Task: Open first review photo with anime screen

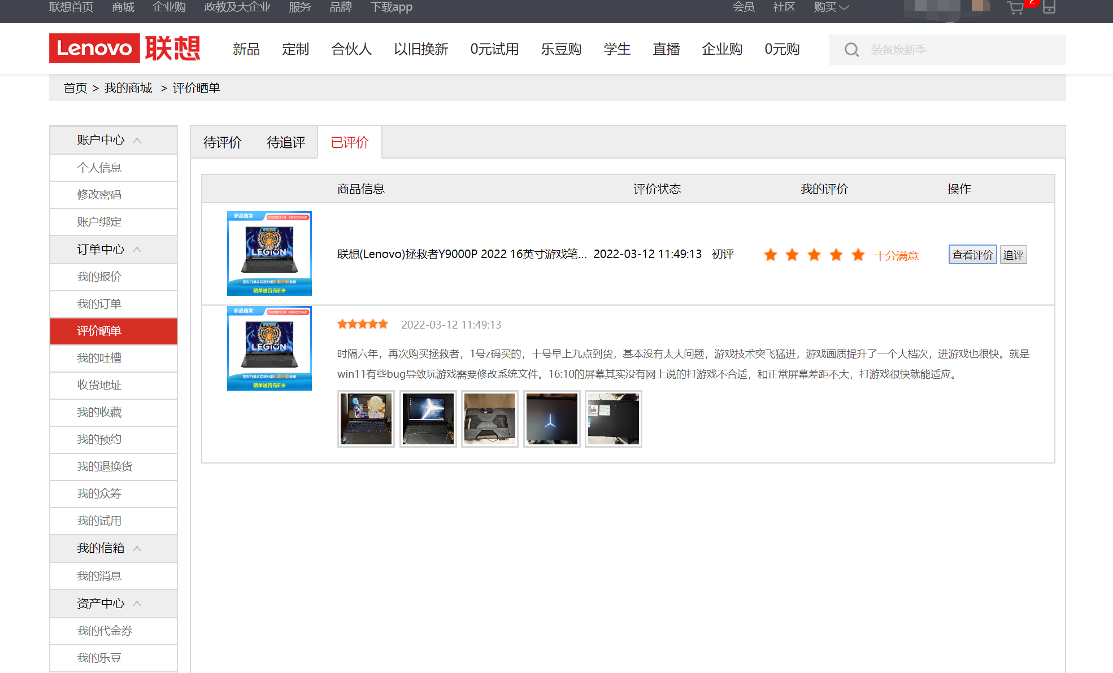Action: pyautogui.click(x=366, y=419)
